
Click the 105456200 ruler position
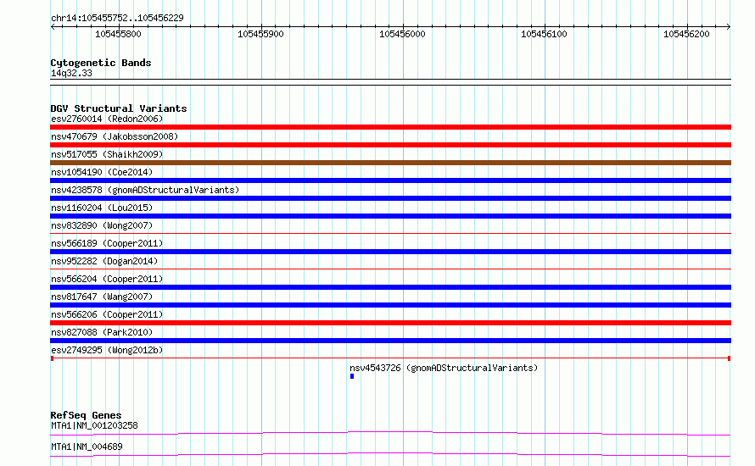pos(686,34)
